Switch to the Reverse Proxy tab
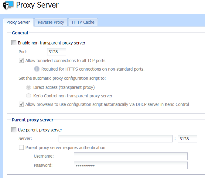 click(51, 22)
